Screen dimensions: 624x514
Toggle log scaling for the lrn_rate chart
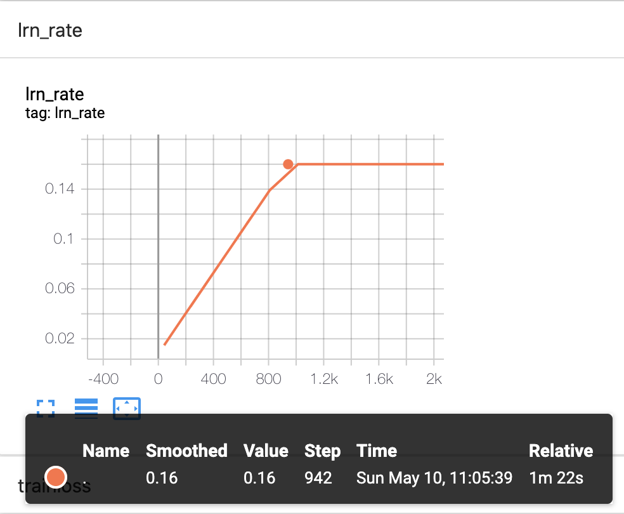pyautogui.click(x=86, y=409)
